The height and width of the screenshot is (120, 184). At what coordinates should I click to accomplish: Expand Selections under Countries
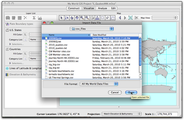(10, 63)
